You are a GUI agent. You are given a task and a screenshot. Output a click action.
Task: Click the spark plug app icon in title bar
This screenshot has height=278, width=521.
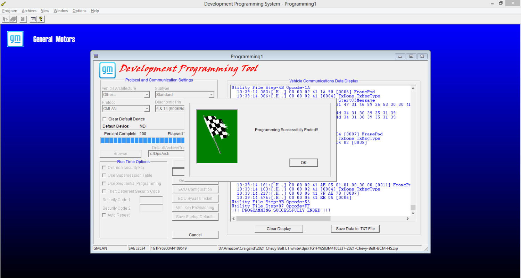pyautogui.click(x=3, y=3)
